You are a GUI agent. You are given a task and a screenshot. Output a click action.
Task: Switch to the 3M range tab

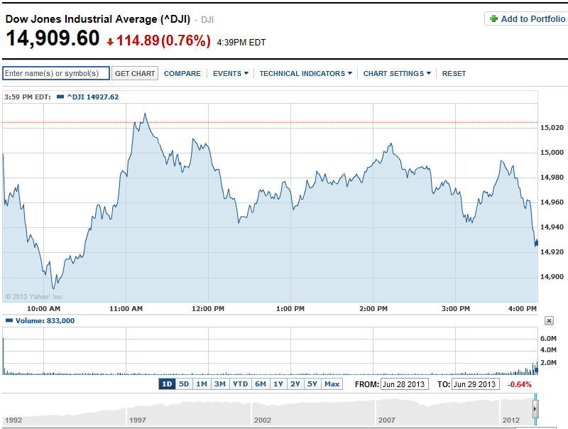click(220, 384)
